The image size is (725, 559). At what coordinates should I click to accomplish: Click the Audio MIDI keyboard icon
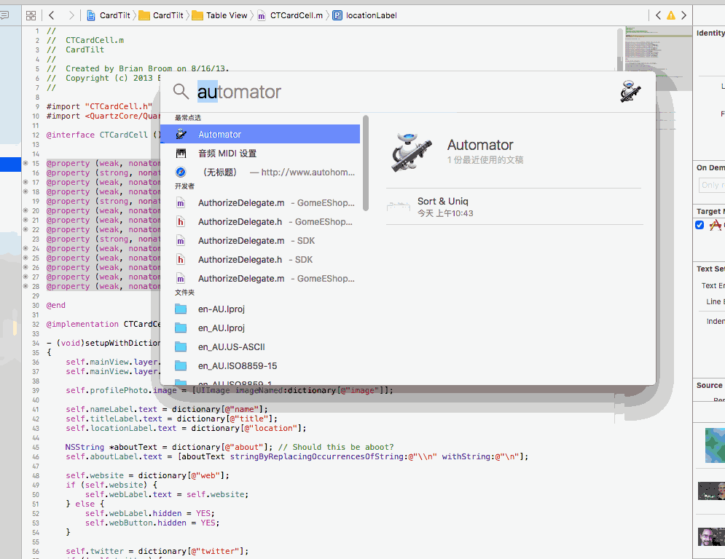pyautogui.click(x=181, y=153)
